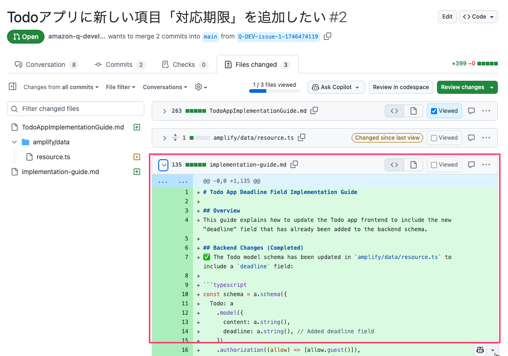Image resolution: width=508 pixels, height=356 pixels.
Task: Comment on implementation-guide.md file
Action: (x=471, y=165)
